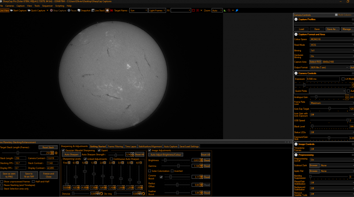Open the FX dropdown
Viewport: 354px width, 197px height.
click(x=181, y=10)
